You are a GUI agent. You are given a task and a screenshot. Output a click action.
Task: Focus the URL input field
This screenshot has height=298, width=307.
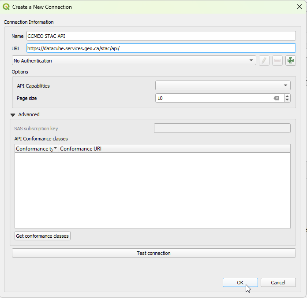pos(161,48)
